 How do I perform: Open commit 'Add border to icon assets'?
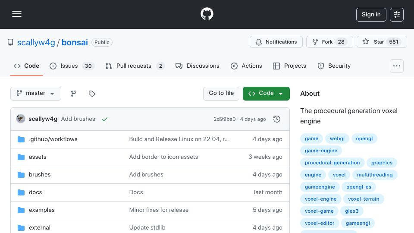tap(163, 157)
